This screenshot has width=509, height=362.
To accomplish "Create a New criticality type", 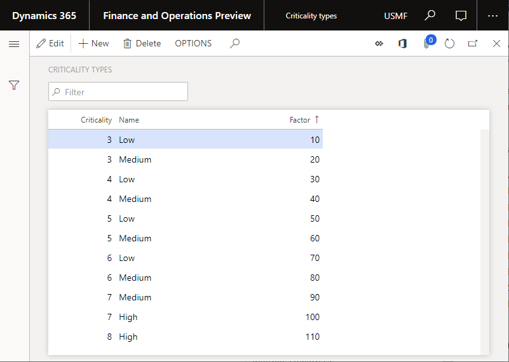I will point(94,43).
